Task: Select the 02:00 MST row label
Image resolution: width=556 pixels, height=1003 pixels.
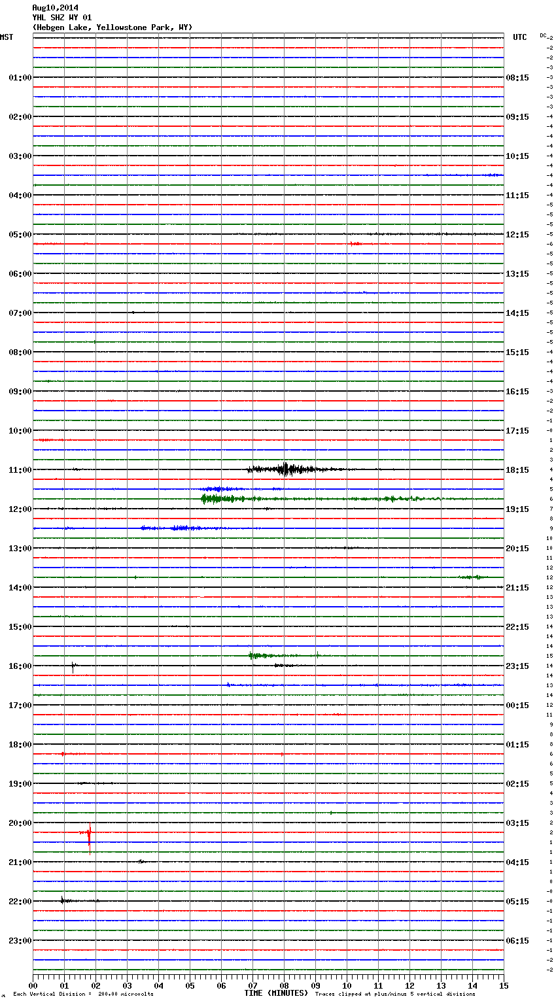Action: pyautogui.click(x=20, y=117)
